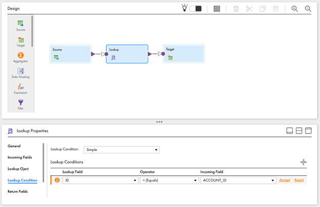Select the Lookup node on the canvas

127,54
